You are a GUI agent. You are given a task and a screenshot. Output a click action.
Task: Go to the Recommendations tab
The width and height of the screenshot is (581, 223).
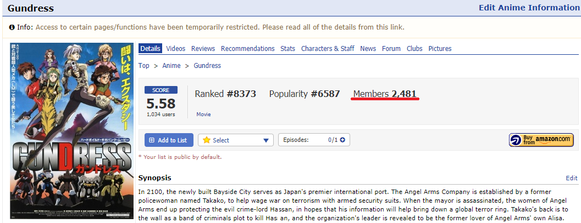(x=247, y=48)
